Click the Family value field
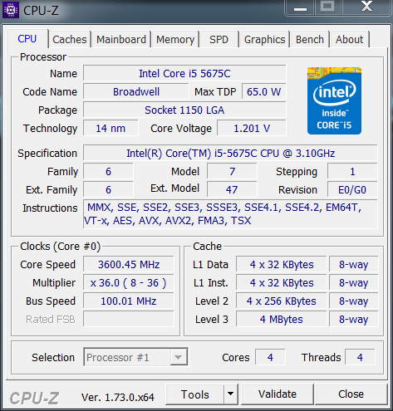Image resolution: width=393 pixels, height=411 pixels. pos(108,171)
